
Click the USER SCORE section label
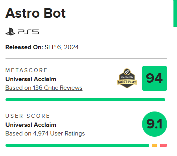[28, 116]
